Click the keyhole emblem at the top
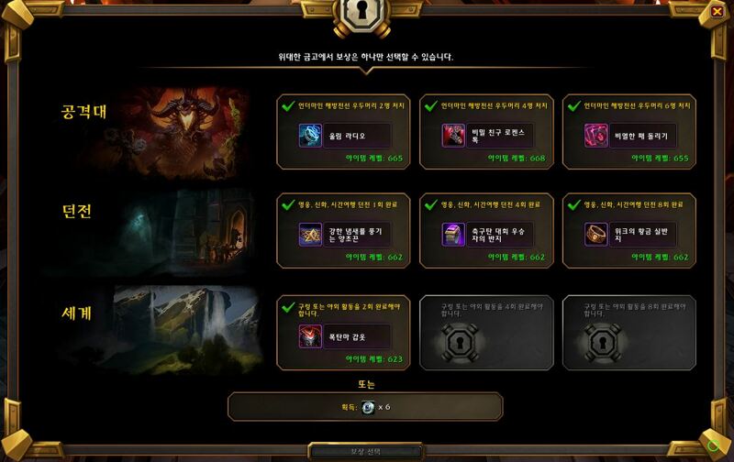This screenshot has width=734, height=462. tap(361, 14)
